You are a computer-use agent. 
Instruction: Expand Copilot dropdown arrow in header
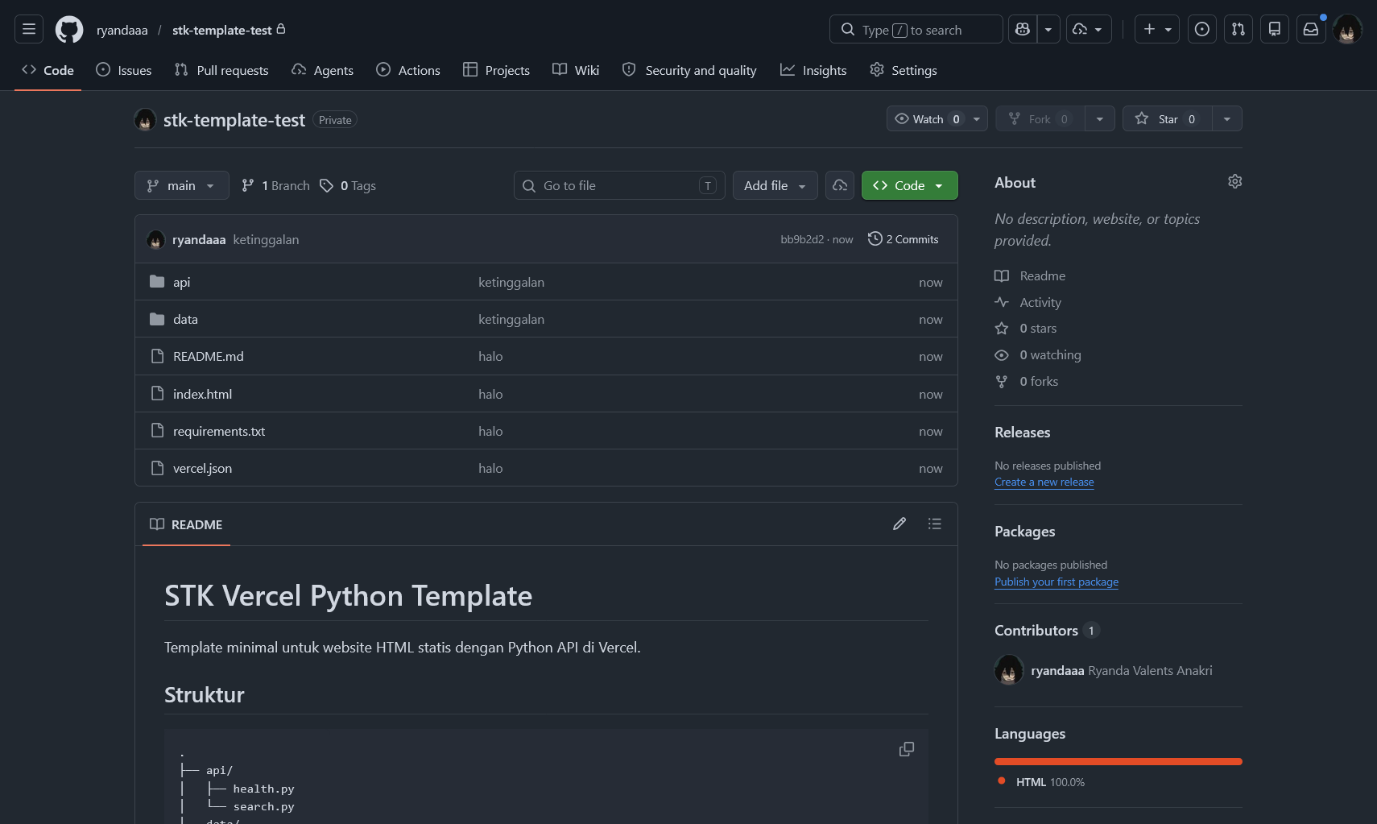[1048, 29]
